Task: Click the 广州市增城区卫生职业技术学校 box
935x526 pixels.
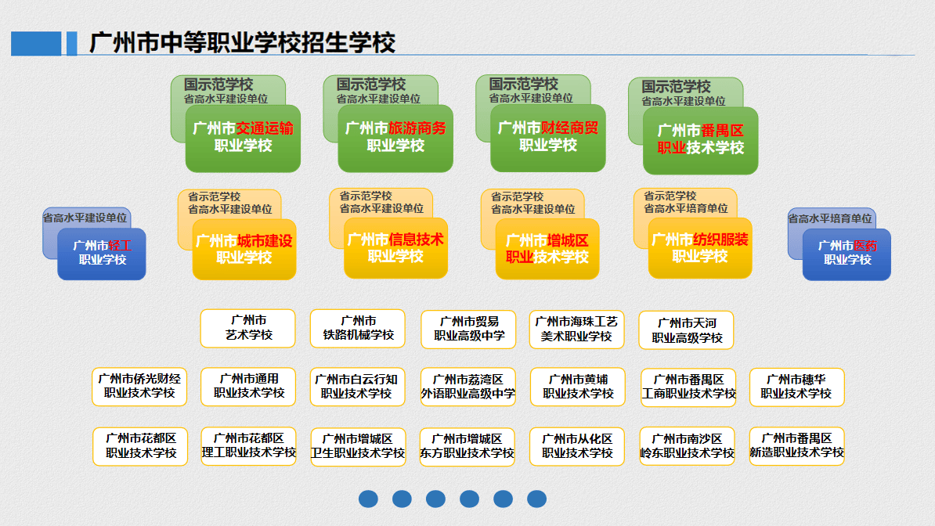Action: click(358, 447)
